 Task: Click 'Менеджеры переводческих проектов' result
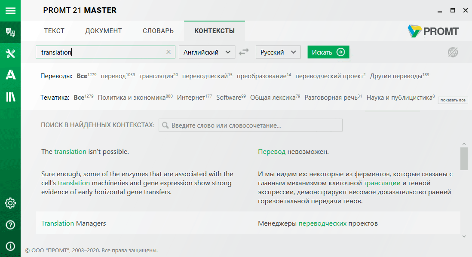pyautogui.click(x=318, y=223)
